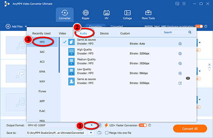Choose AAC in format list

point(42,52)
